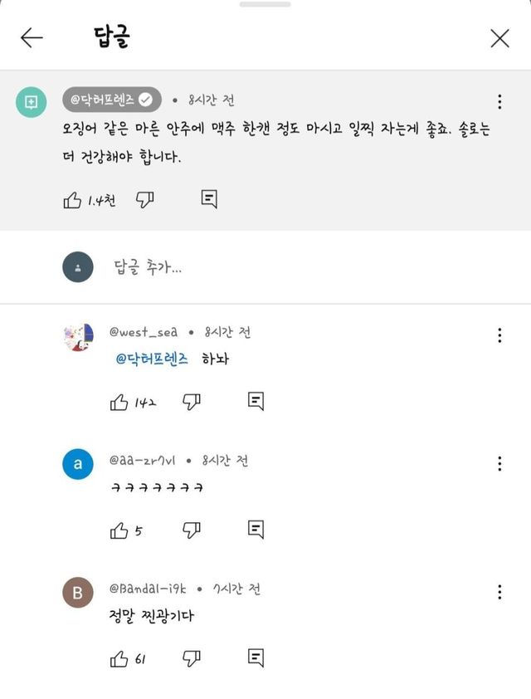This screenshot has width=531, height=699.
Task: Like the @west_sea reply
Action: coord(119,402)
